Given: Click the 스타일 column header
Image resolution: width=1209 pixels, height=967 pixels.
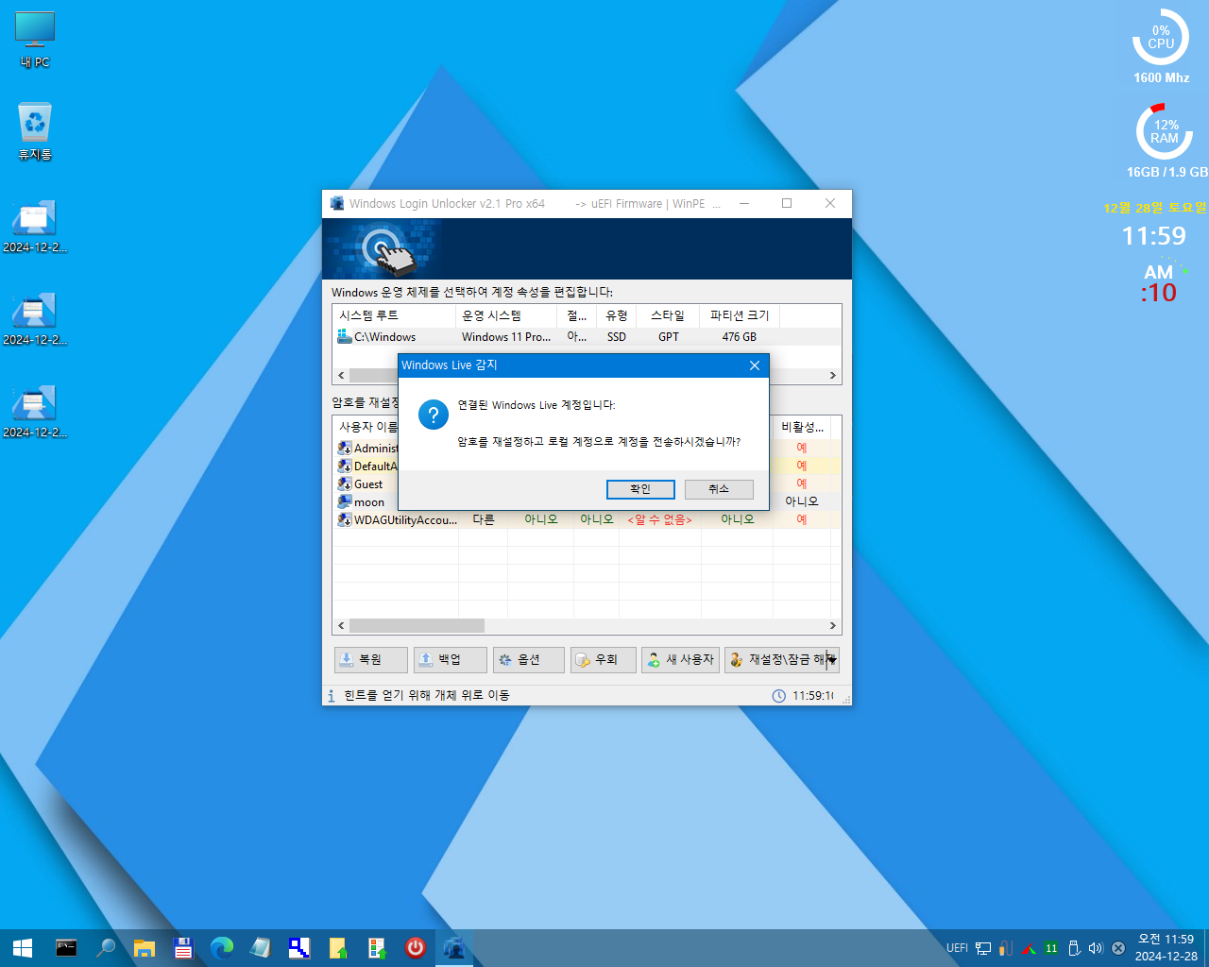Looking at the screenshot, I should coord(668,315).
